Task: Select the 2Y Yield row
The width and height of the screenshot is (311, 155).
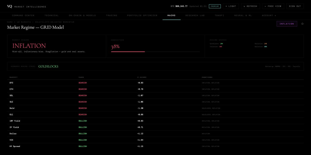Action: 155,127
